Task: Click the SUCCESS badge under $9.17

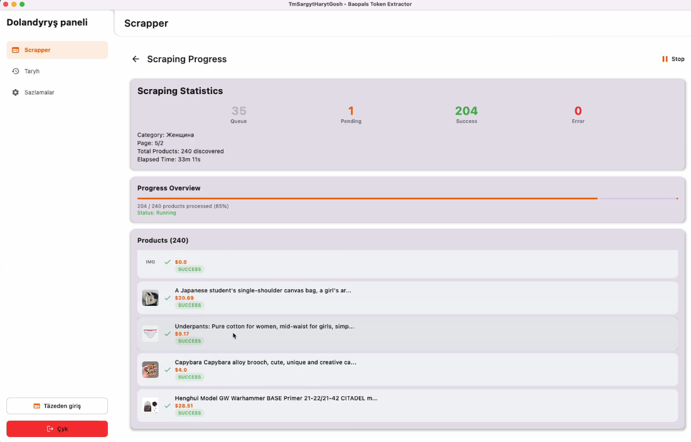Action: pos(190,341)
